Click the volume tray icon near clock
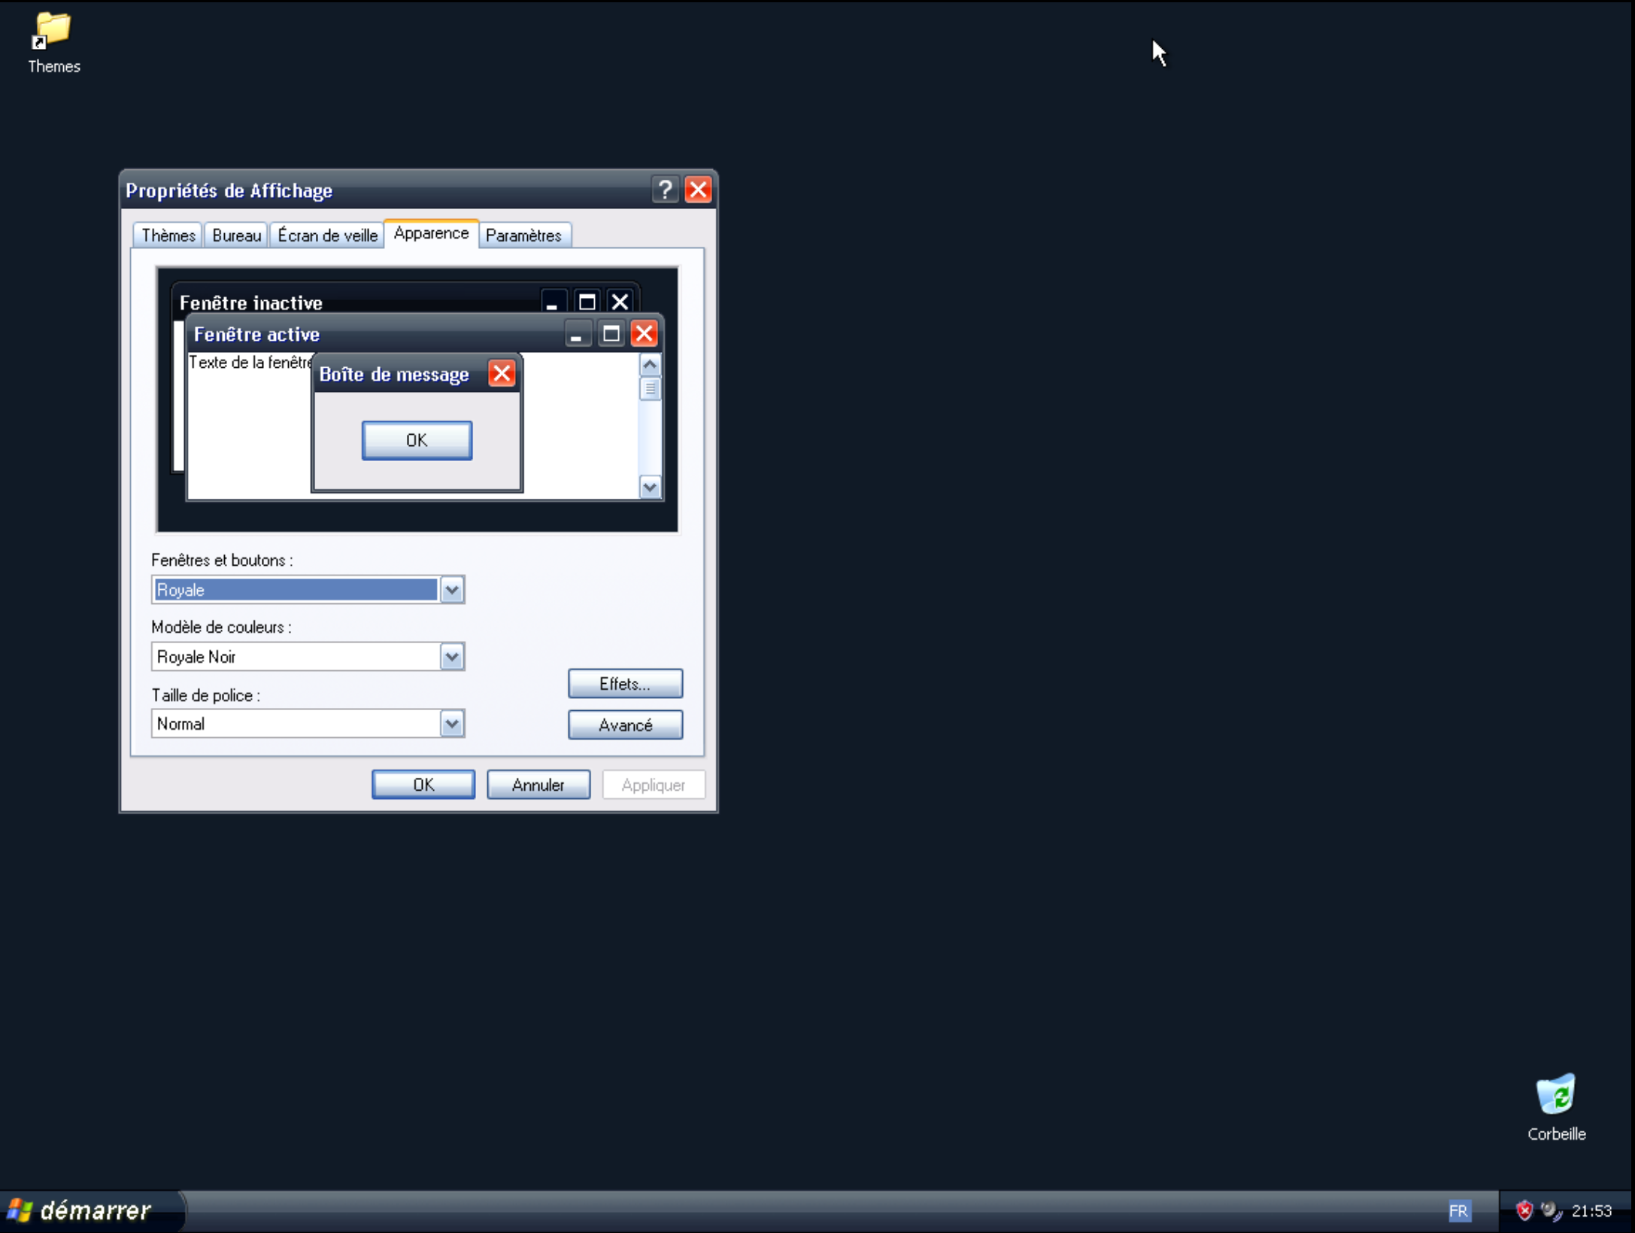 coord(1549,1210)
